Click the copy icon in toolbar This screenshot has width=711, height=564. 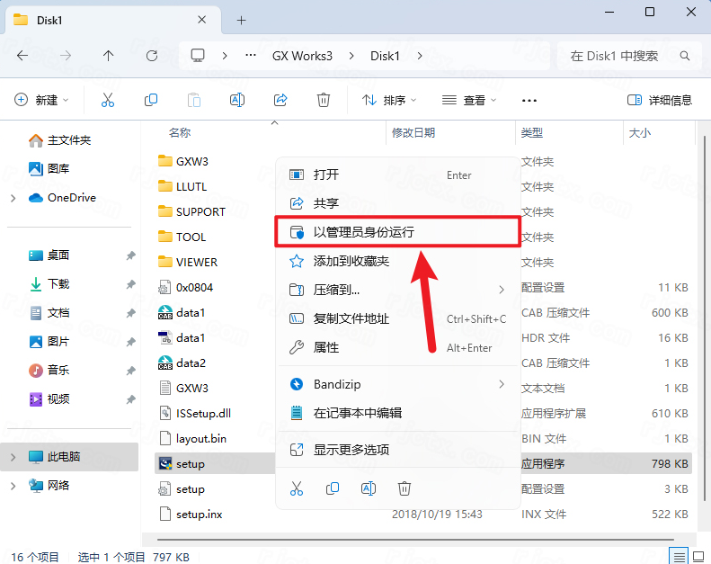pyautogui.click(x=151, y=100)
